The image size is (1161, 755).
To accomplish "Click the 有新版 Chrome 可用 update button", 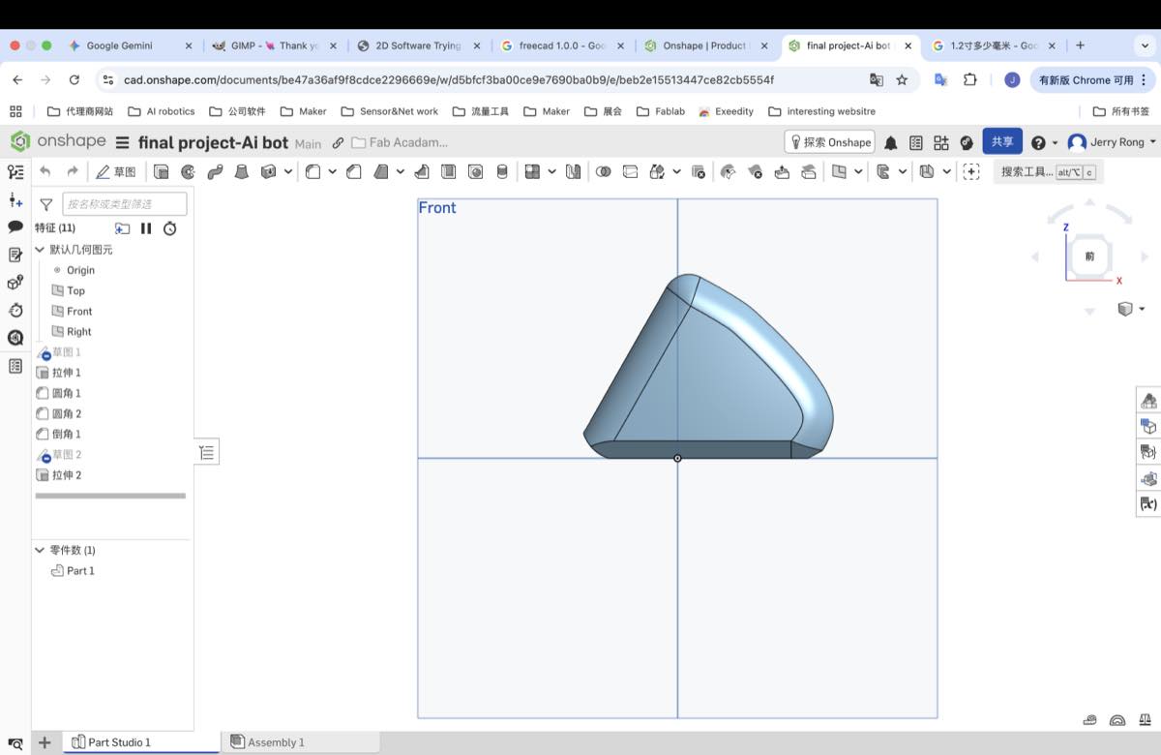I will (x=1091, y=79).
